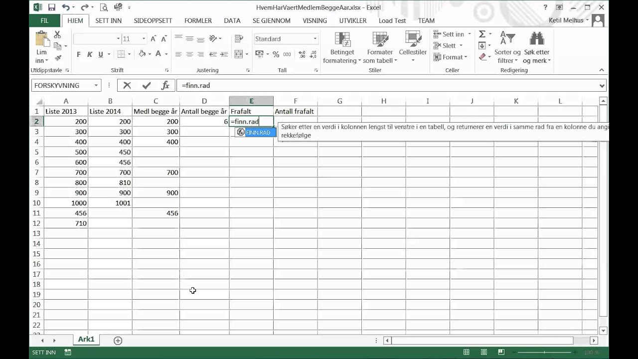The image size is (638, 359).
Task: Click the AutoSum sigma icon
Action: 482,34
